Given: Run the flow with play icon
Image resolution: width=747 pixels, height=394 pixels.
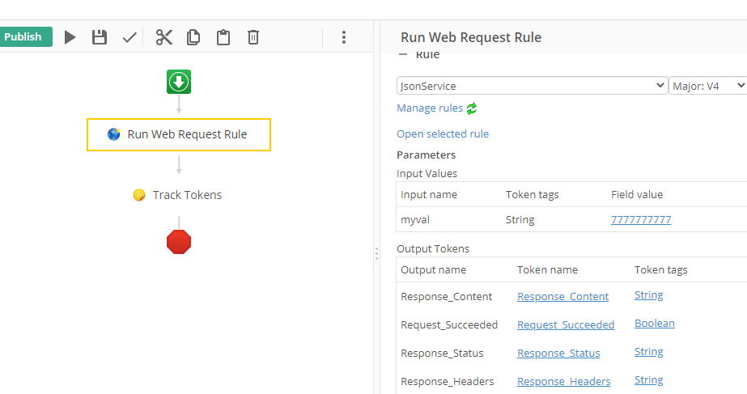Looking at the screenshot, I should (x=70, y=37).
